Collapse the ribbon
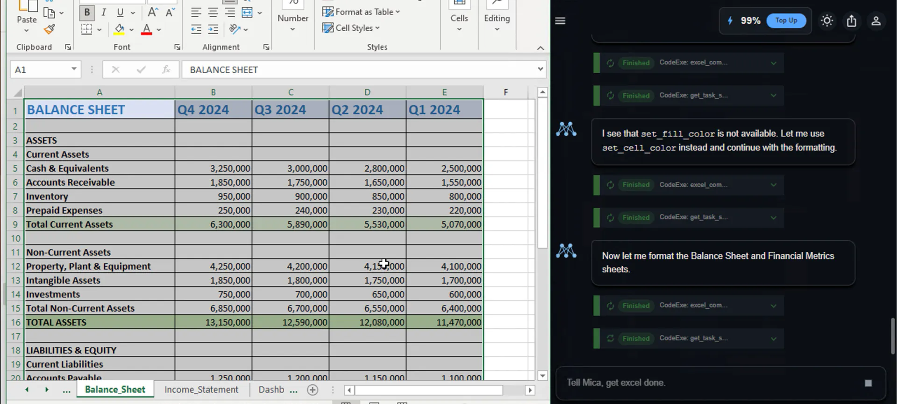 [541, 48]
